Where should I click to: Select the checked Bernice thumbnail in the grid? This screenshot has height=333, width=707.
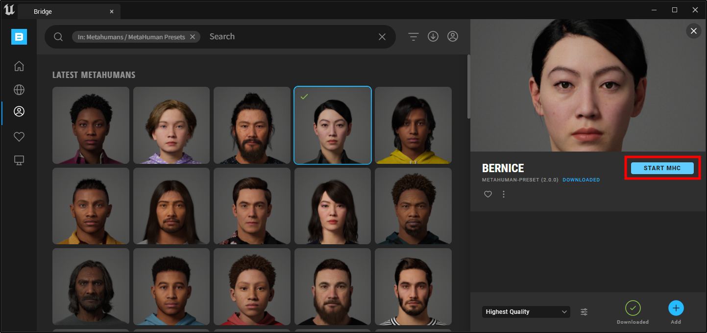pyautogui.click(x=333, y=126)
